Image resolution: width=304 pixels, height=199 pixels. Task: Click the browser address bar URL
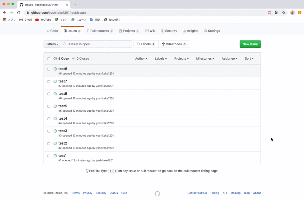59,12
